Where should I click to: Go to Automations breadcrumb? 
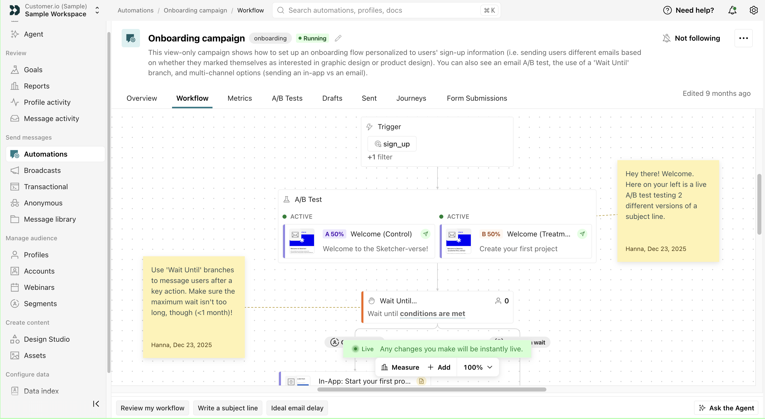click(135, 10)
